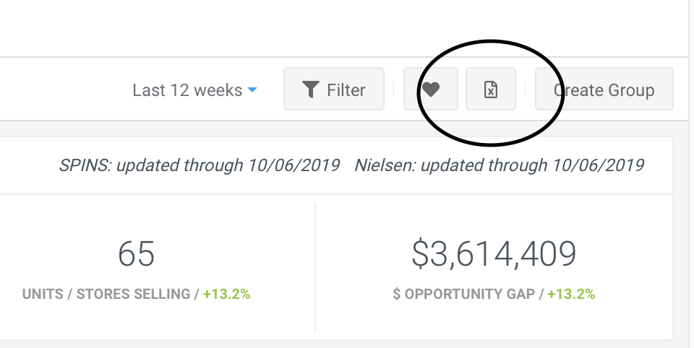Click +13.2% next to Opportunity Gap

[571, 294]
